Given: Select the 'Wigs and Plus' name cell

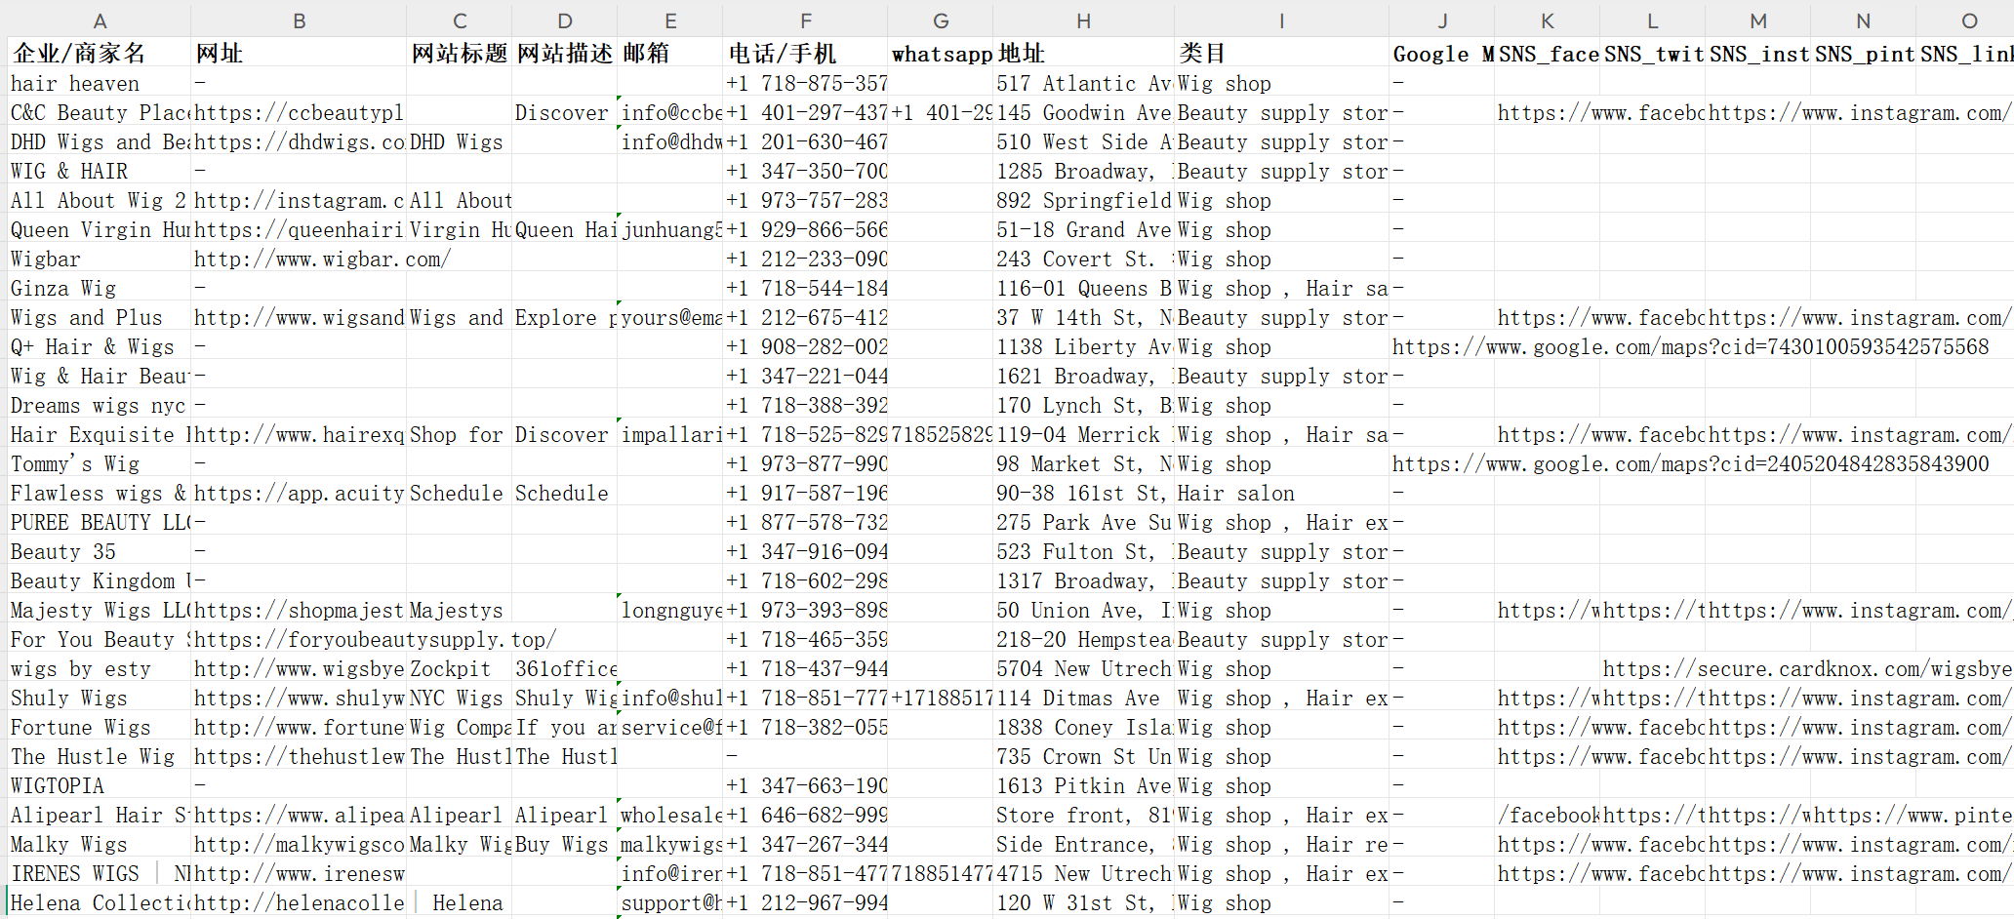Looking at the screenshot, I should [x=100, y=317].
